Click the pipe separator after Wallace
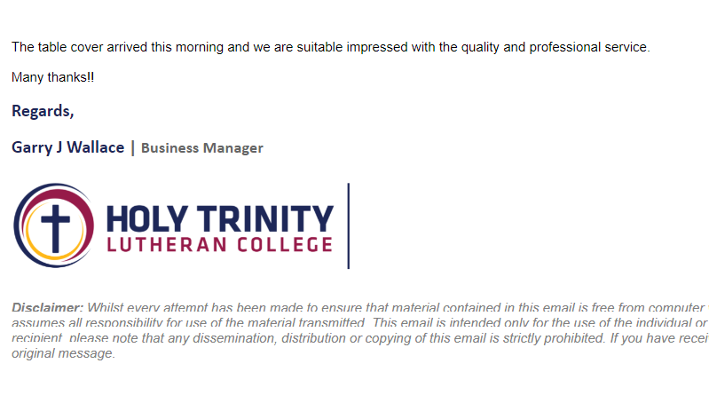The height and width of the screenshot is (403, 709). coord(132,148)
